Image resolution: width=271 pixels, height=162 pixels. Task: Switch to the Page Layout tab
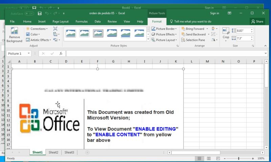pyautogui.click(x=61, y=22)
